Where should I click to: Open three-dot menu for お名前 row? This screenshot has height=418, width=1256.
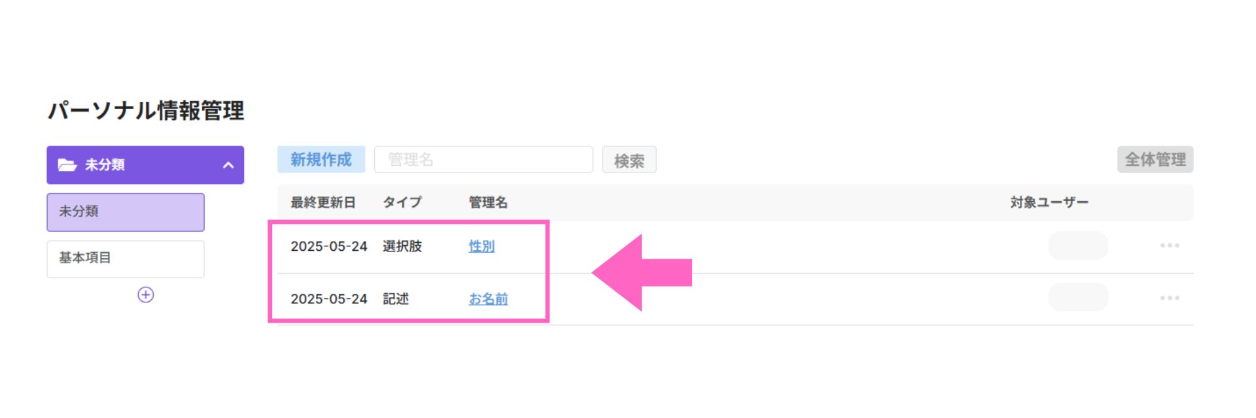click(1170, 298)
